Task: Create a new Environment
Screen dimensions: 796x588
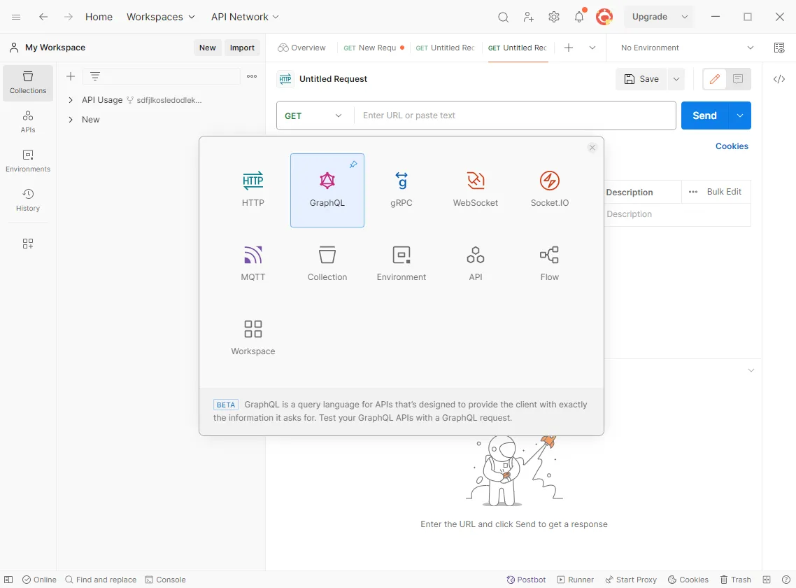Action: (x=401, y=265)
